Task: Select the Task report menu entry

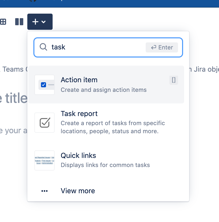Action: 106,122
